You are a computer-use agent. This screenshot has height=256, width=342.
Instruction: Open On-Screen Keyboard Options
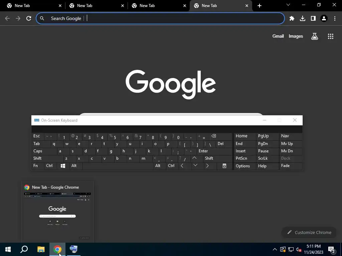coord(245,166)
